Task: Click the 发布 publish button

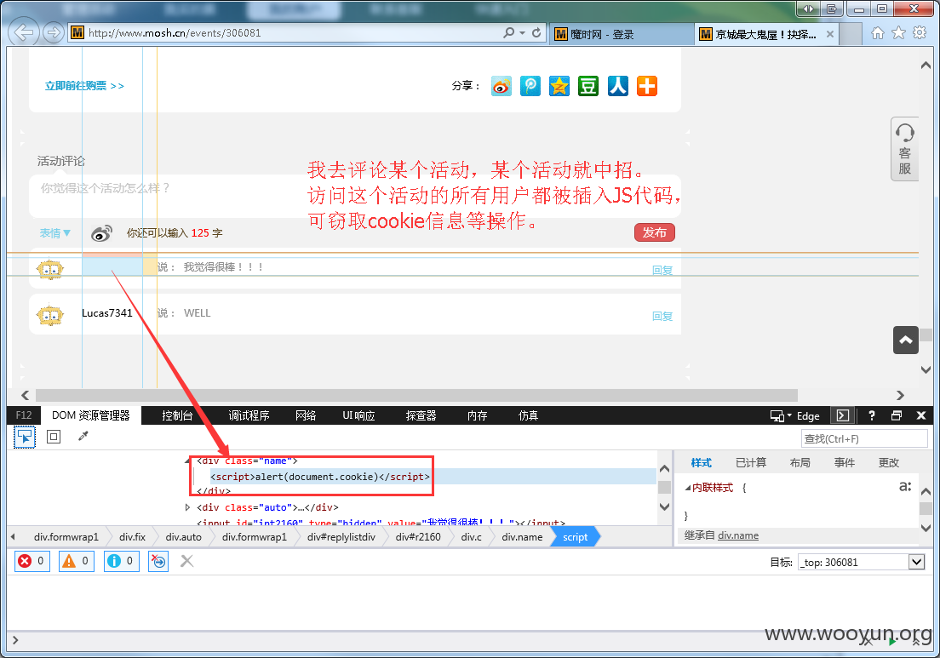Action: [x=655, y=232]
